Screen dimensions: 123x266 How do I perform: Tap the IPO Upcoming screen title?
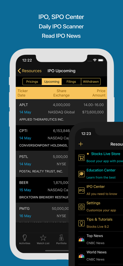[61, 71]
